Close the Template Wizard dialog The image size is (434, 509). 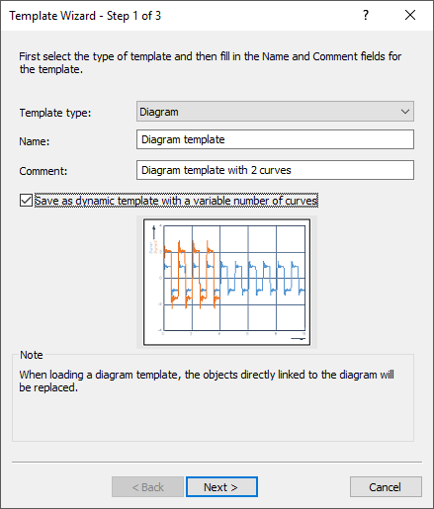[410, 15]
